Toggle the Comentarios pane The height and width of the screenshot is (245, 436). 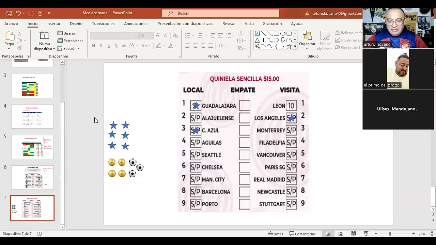302,234
